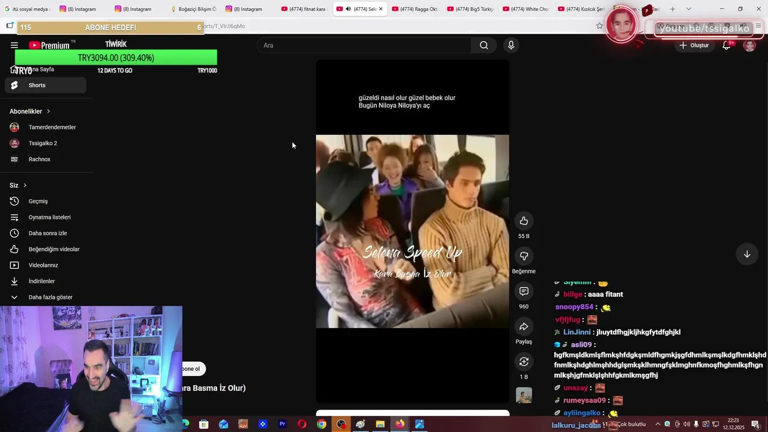768x432 pixels.
Task: Open the Short's sound thumbnail
Action: point(524,395)
